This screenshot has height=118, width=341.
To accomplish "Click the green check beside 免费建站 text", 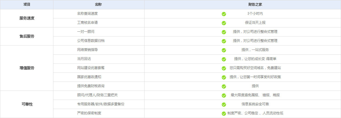I will (224, 68).
